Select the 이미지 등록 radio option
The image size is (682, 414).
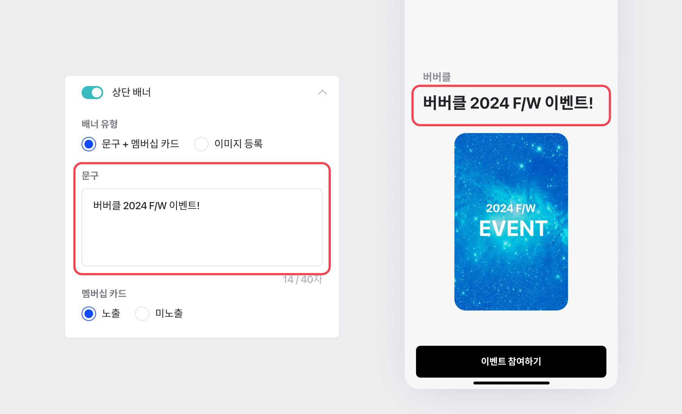click(201, 144)
